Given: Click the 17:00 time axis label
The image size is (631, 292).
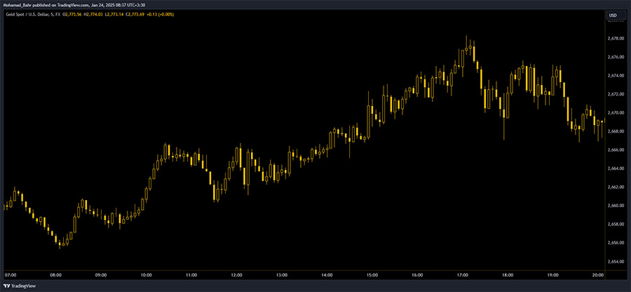Looking at the screenshot, I should (x=463, y=274).
